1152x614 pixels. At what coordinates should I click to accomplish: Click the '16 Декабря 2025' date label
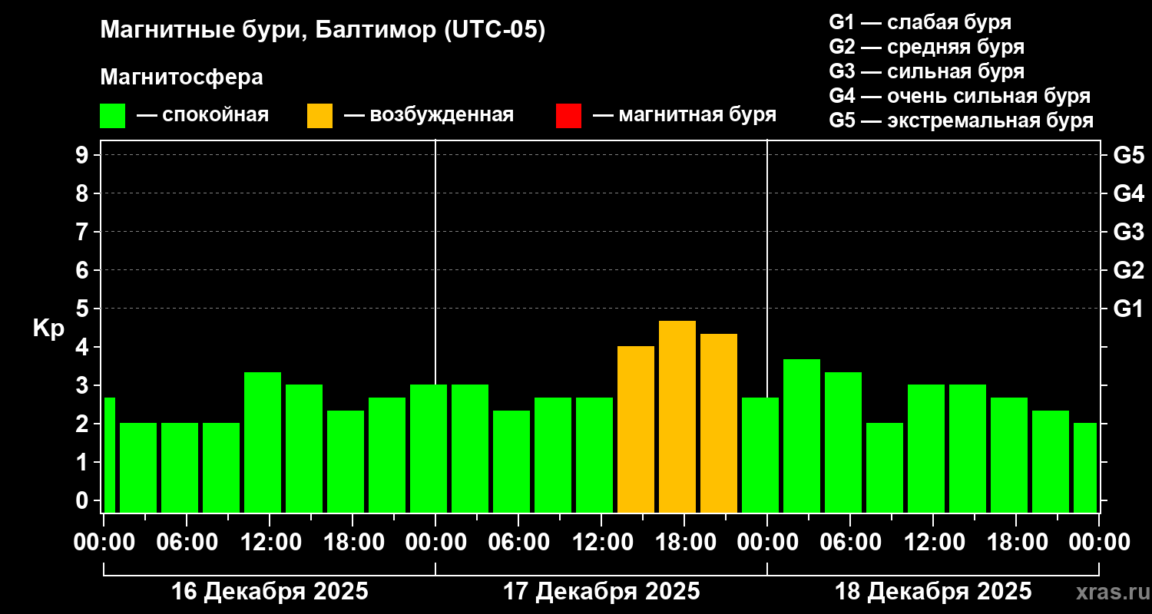(x=270, y=592)
